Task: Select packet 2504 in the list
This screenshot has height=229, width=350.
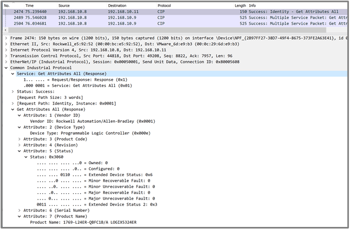Action: [176, 23]
